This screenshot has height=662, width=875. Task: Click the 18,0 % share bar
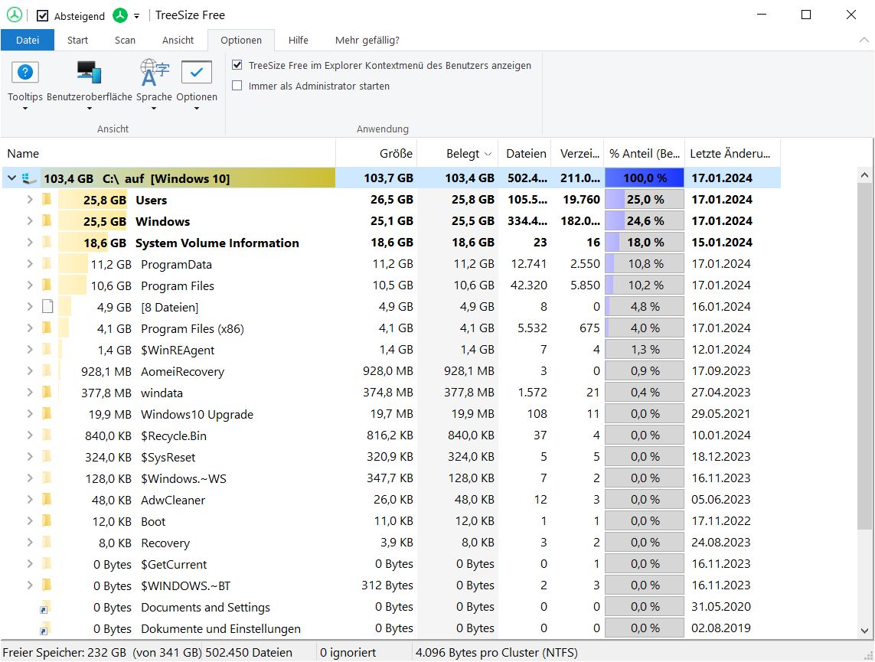pyautogui.click(x=645, y=242)
